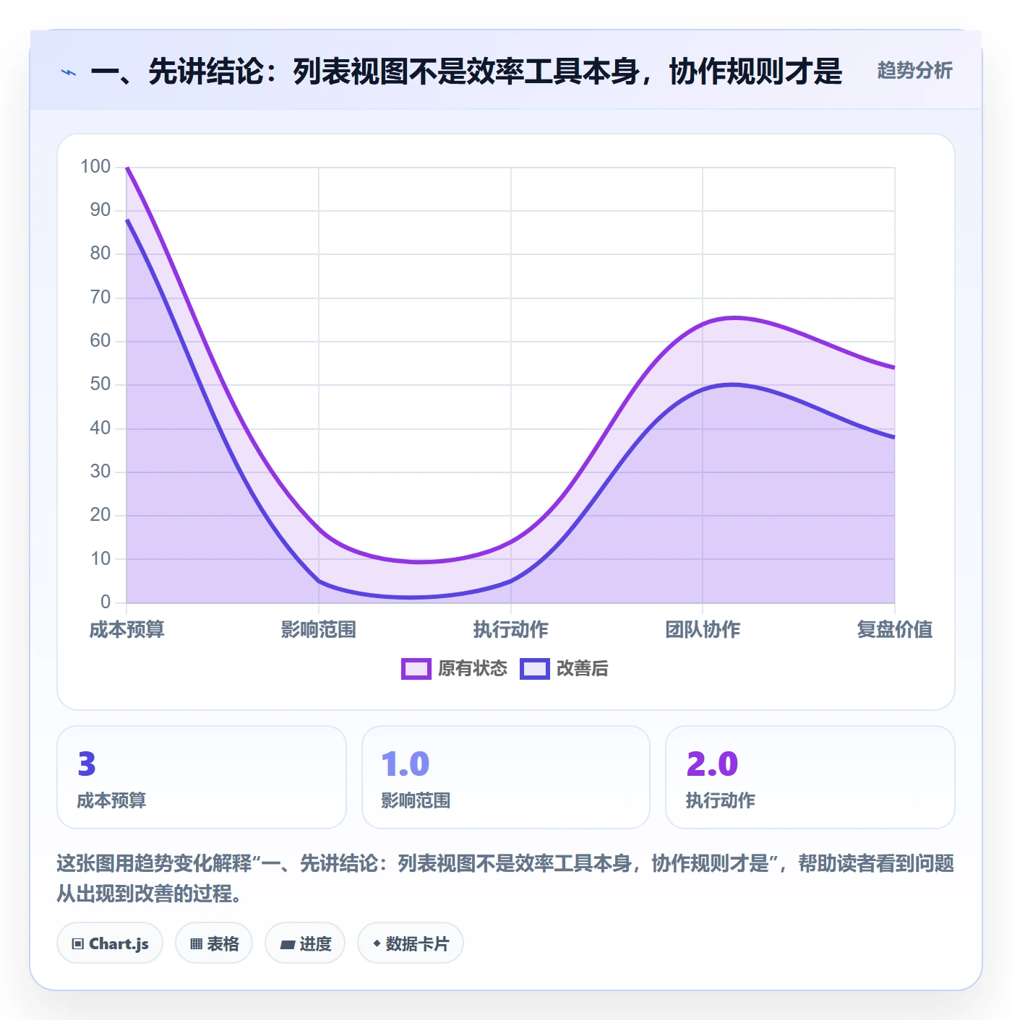
Task: Click the 改善后 legend label
Action: pos(582,669)
